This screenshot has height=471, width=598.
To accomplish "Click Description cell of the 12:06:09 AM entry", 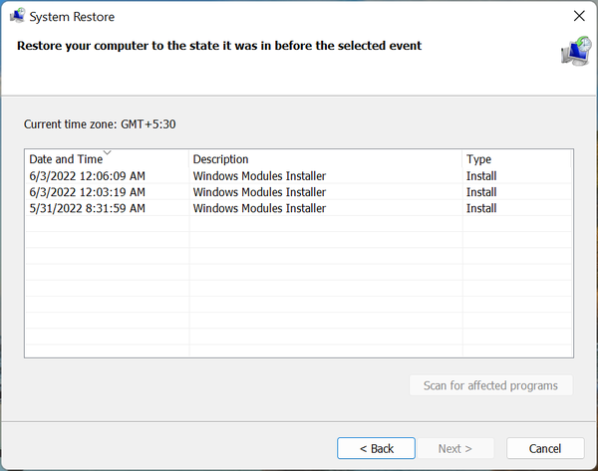I will coord(259,176).
